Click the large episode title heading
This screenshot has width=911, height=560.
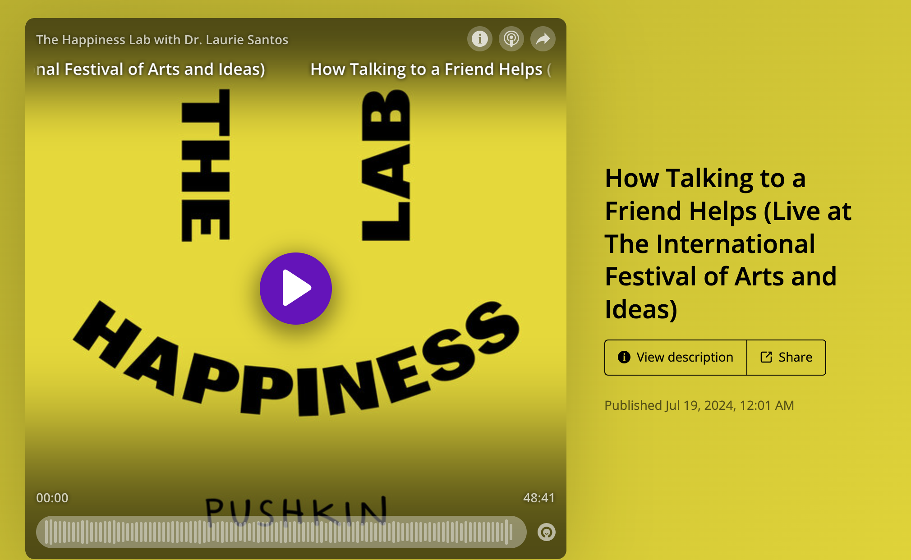pos(728,243)
